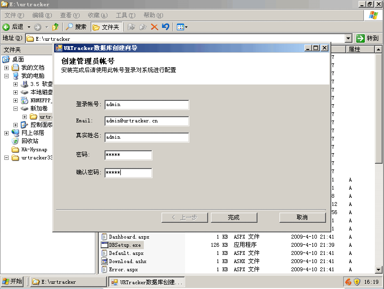Select the Error.aspx file name

tap(123, 269)
